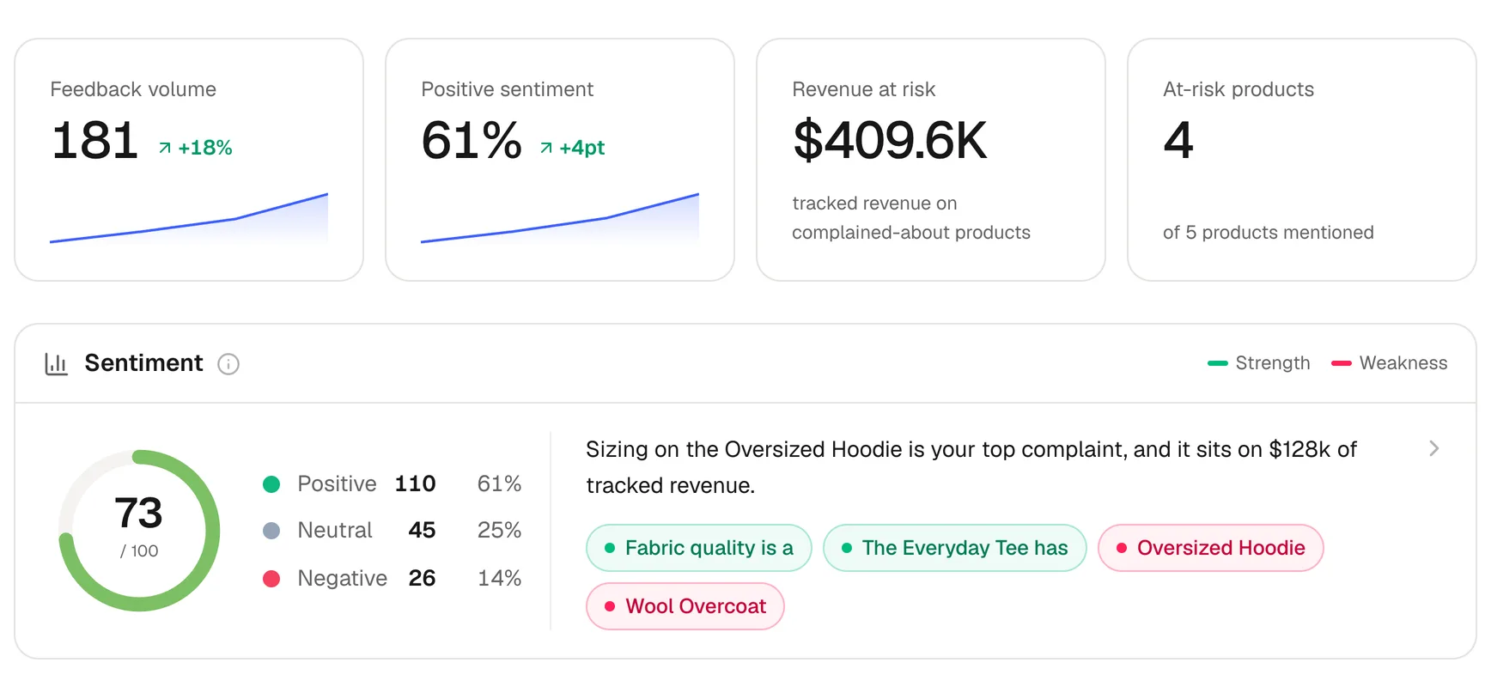
Task: Click the bar chart icon beside Sentiment
Action: [56, 364]
